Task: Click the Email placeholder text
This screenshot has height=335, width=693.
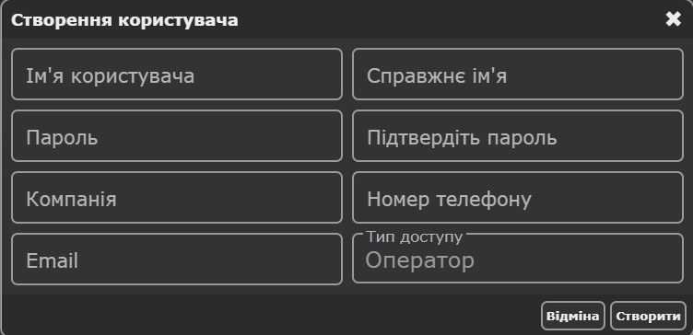Action: click(x=53, y=260)
